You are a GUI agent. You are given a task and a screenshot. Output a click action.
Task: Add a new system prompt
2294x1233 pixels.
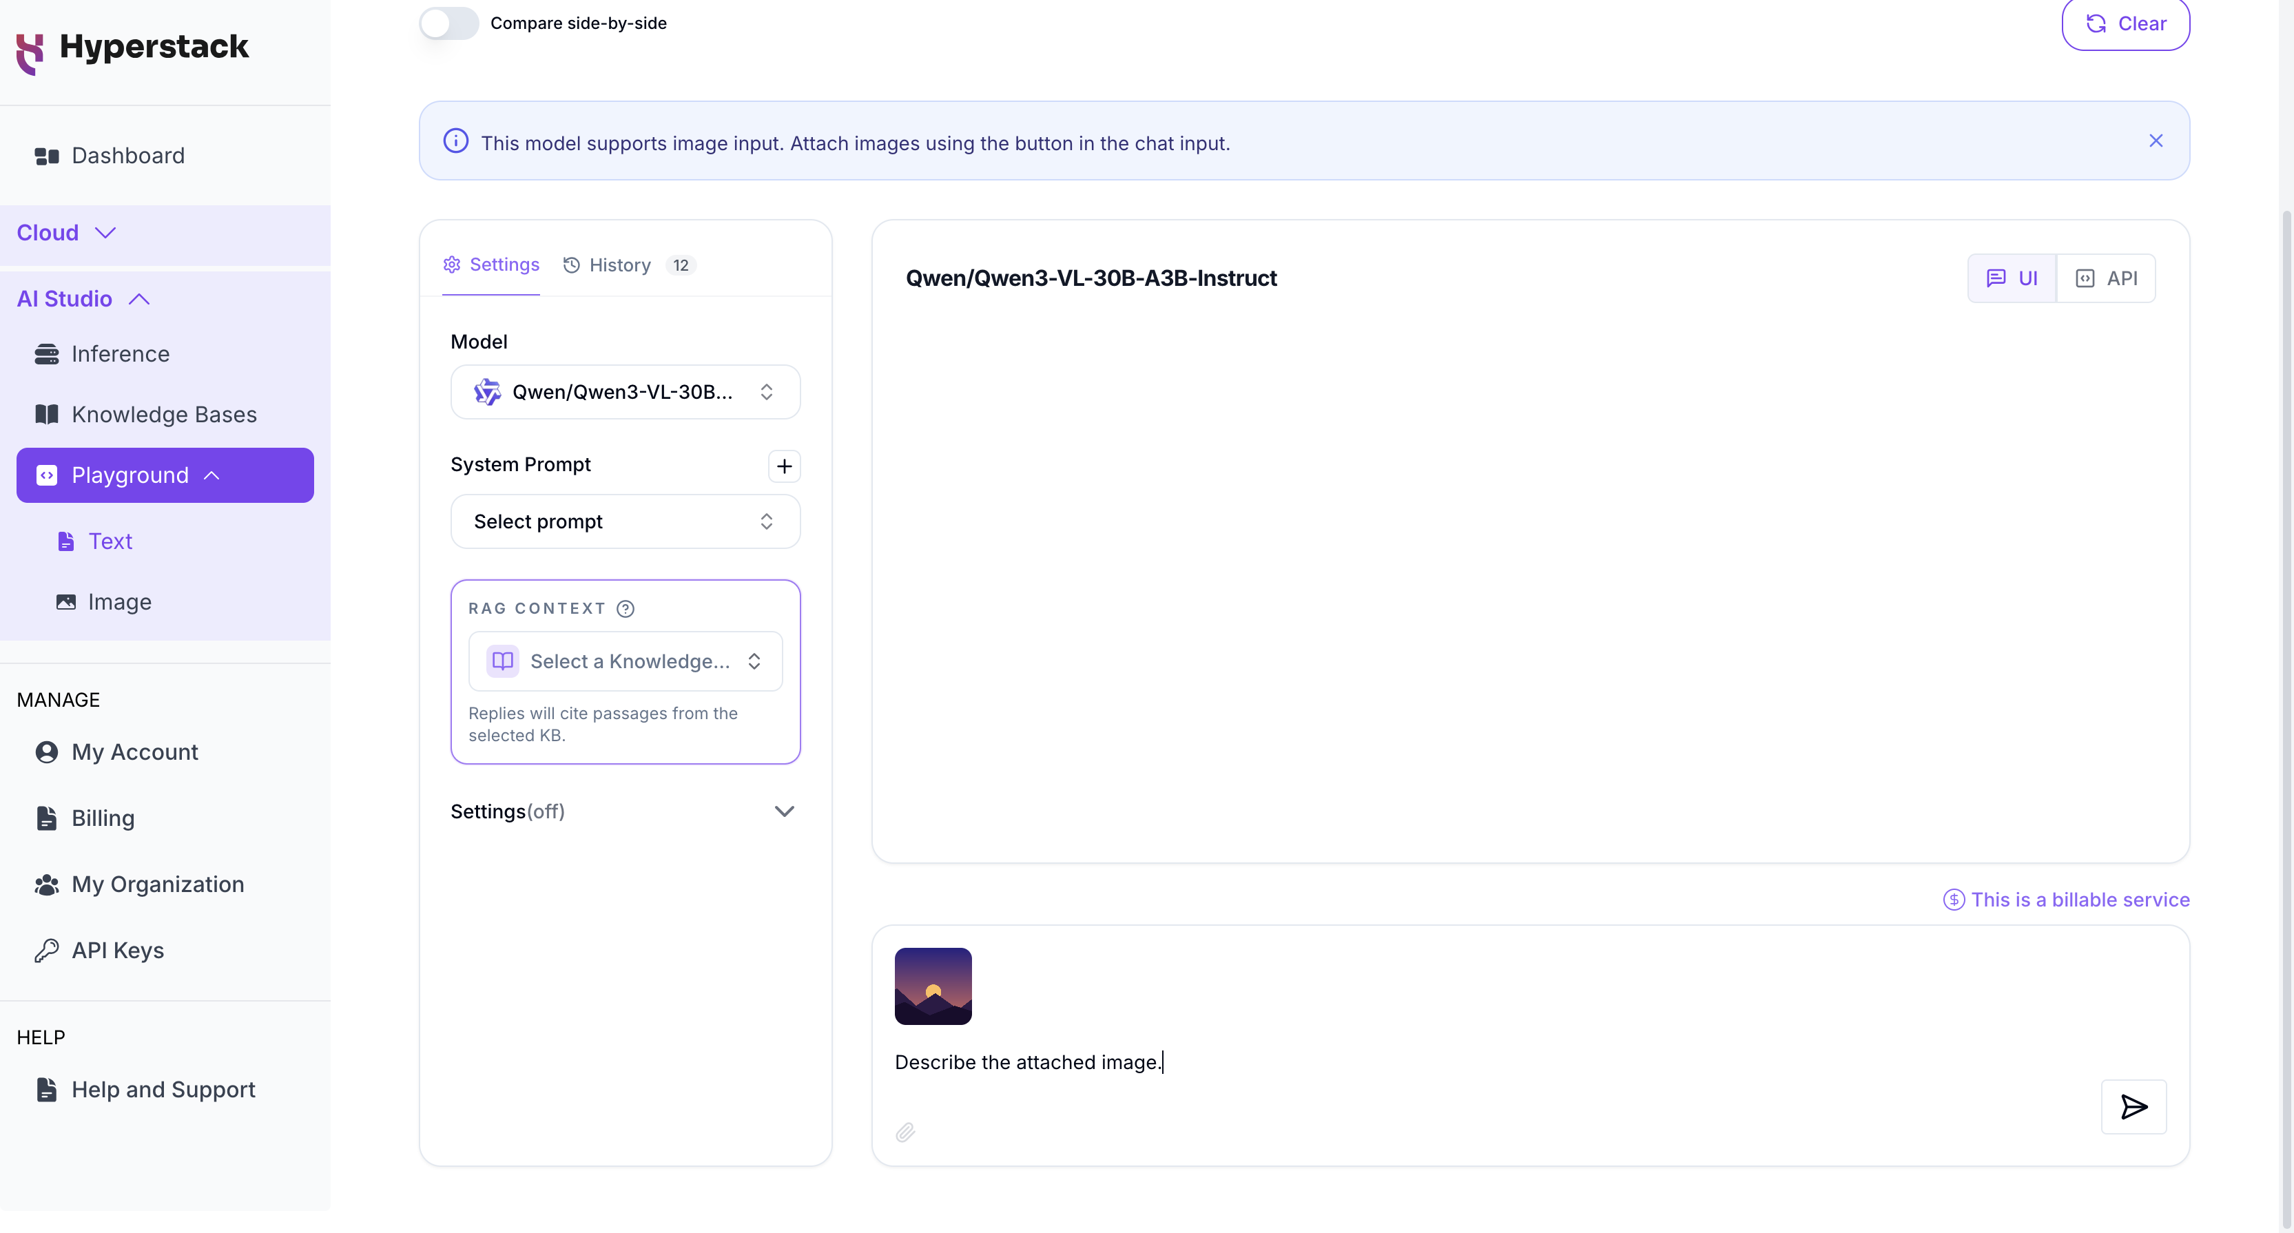pos(784,466)
